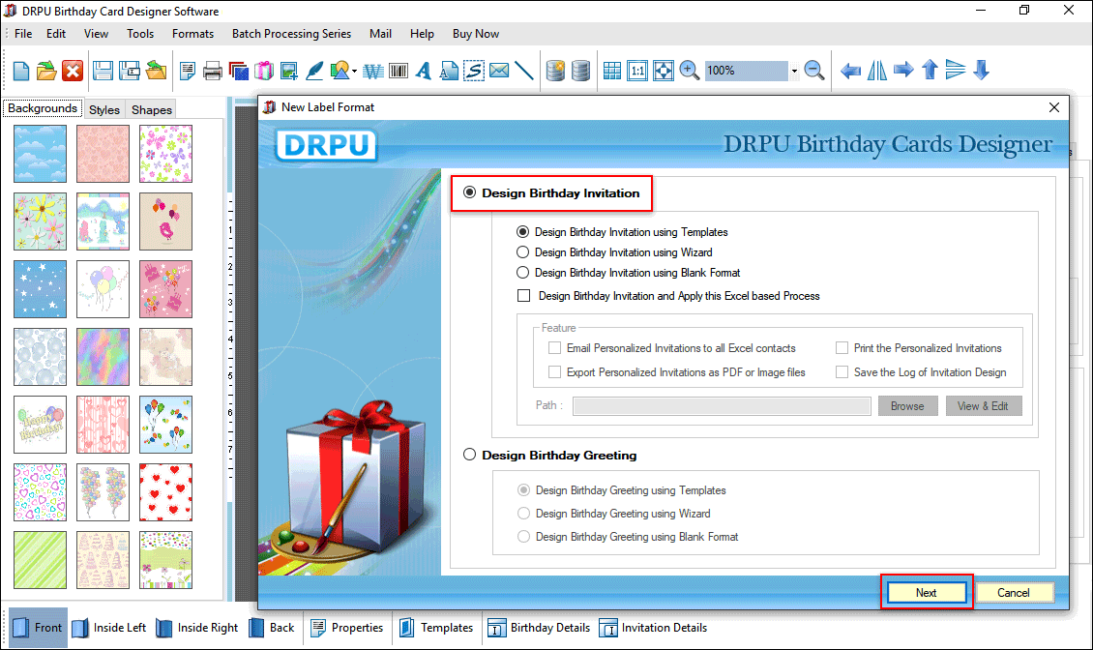This screenshot has width=1093, height=650.
Task: Click the Inside Left button
Action: tap(109, 628)
